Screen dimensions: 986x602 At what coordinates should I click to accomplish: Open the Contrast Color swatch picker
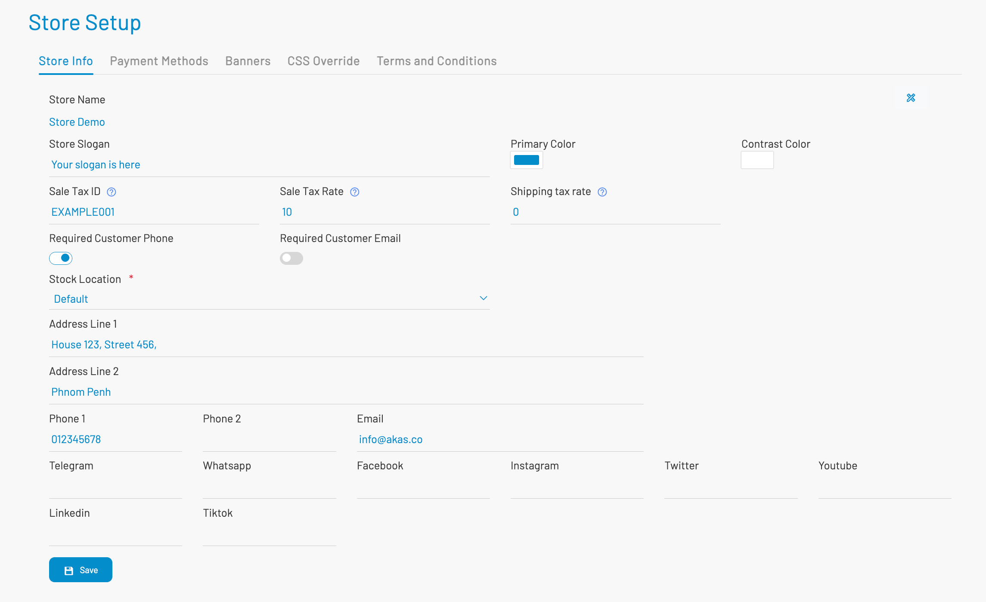pos(757,160)
